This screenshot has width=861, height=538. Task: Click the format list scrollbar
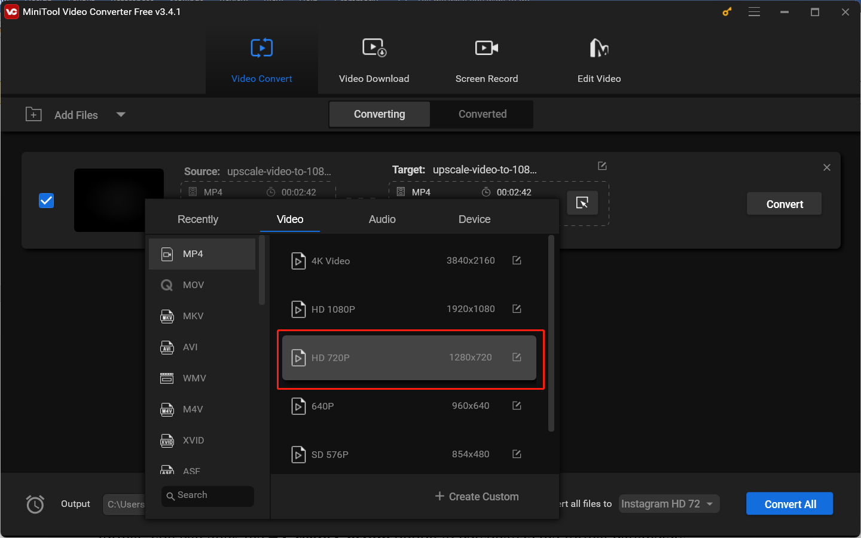[x=262, y=270]
